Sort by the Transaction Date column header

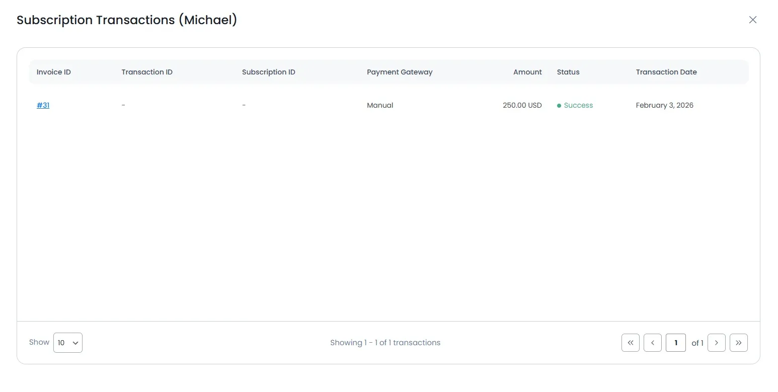(666, 72)
